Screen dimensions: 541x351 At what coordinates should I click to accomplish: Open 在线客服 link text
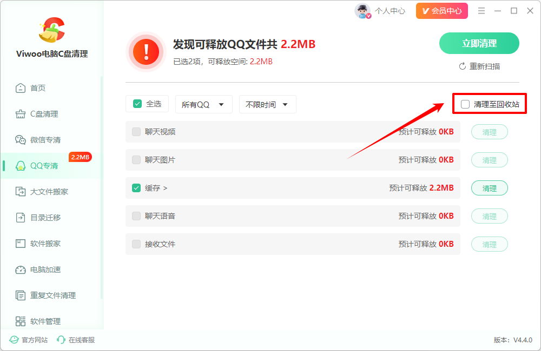pos(82,340)
